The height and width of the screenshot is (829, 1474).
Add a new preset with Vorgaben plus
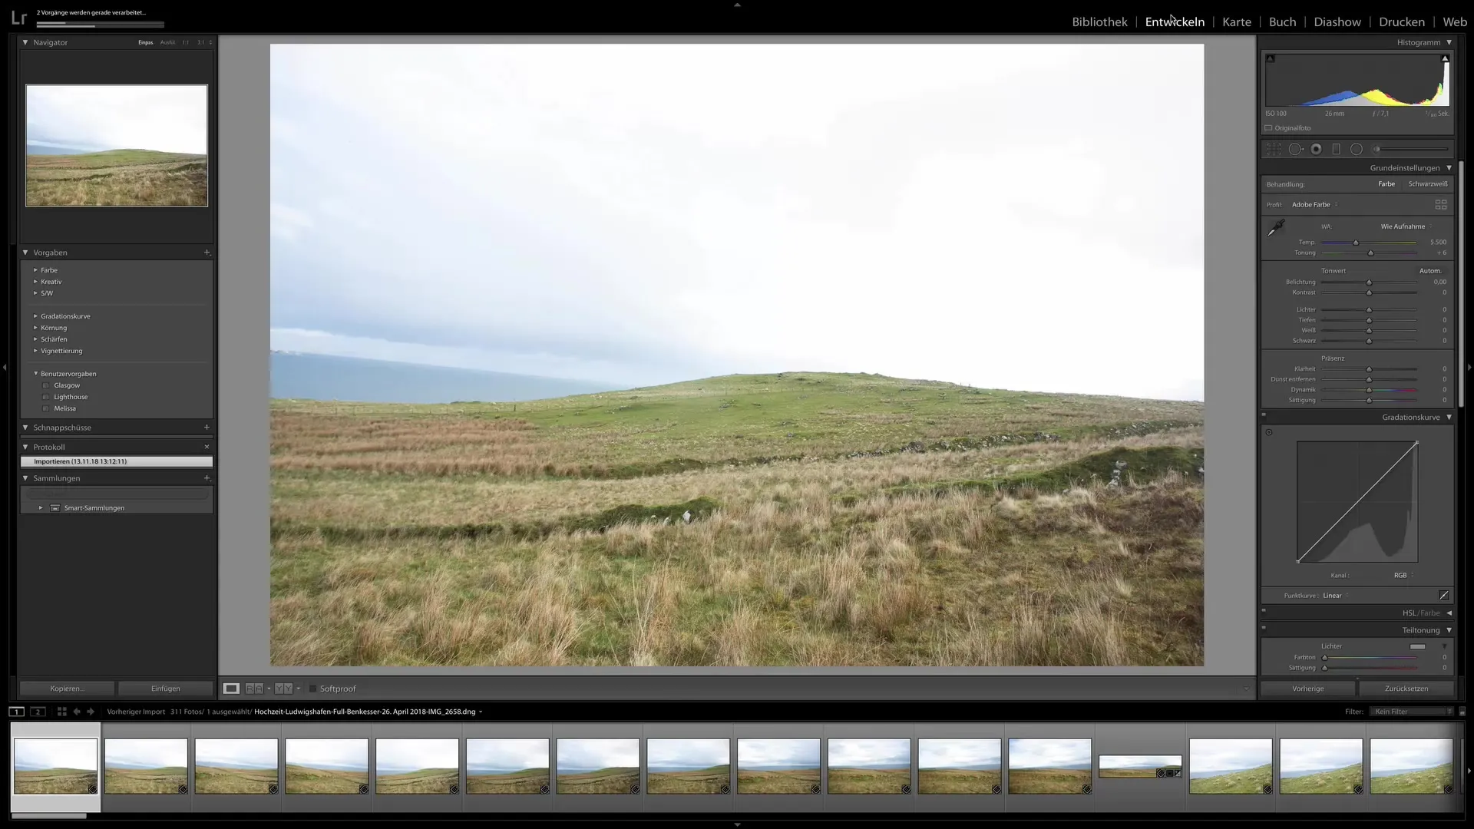point(207,253)
